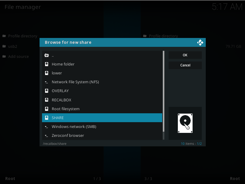Click left panel Profile directory folder icon

coord(4,36)
